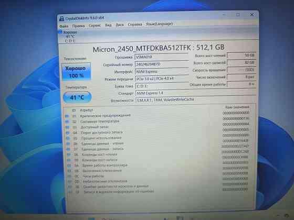The width and height of the screenshot is (294, 220).
Task: Click the blue health circle beside Хорошо disk entry
Action: pos(60,32)
